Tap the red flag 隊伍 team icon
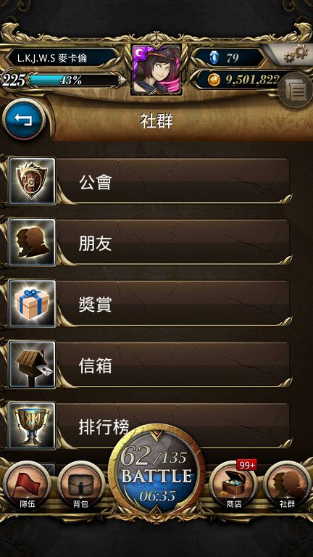Viewport: 313px width, 557px height. (x=27, y=486)
